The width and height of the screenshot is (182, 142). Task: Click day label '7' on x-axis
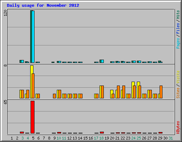(44, 138)
